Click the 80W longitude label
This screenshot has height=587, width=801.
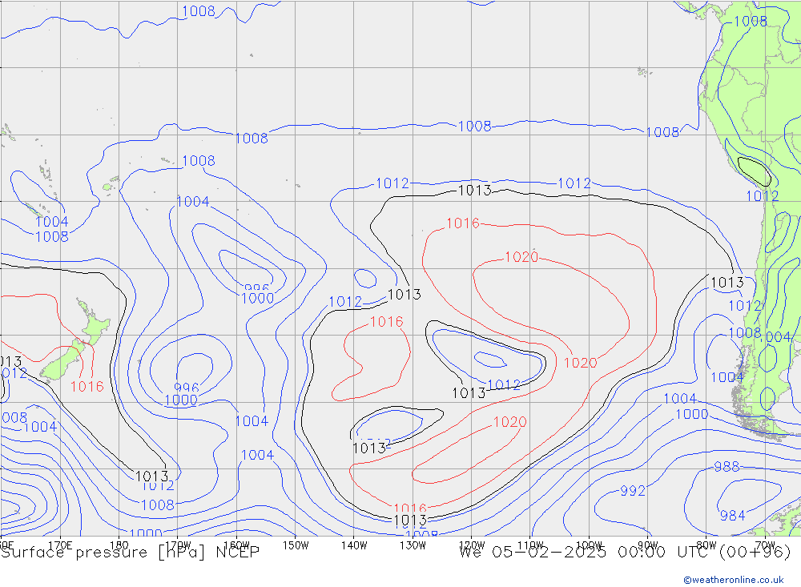[x=706, y=545]
